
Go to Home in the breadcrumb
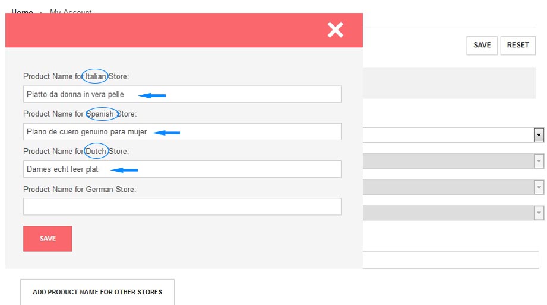[x=22, y=12]
